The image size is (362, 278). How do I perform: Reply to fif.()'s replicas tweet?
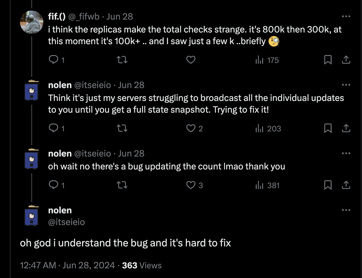pyautogui.click(x=53, y=59)
